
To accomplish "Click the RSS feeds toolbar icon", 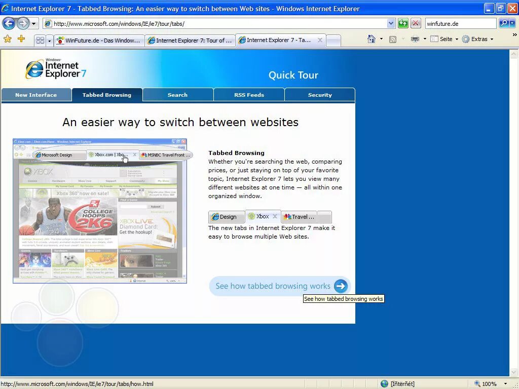I will point(393,40).
